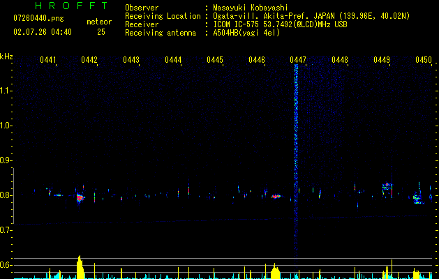
Task: Click the 0446 time marker
Action: [x=257, y=59]
